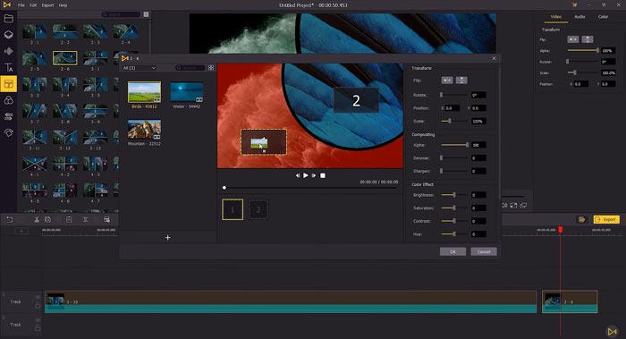Click the yellow folder icon left of Export
This screenshot has width=626, height=339.
(581, 220)
